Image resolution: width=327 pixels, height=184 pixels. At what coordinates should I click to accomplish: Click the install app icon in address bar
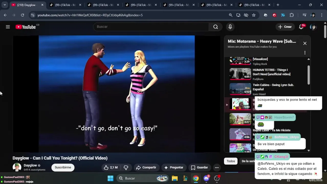click(x=238, y=15)
